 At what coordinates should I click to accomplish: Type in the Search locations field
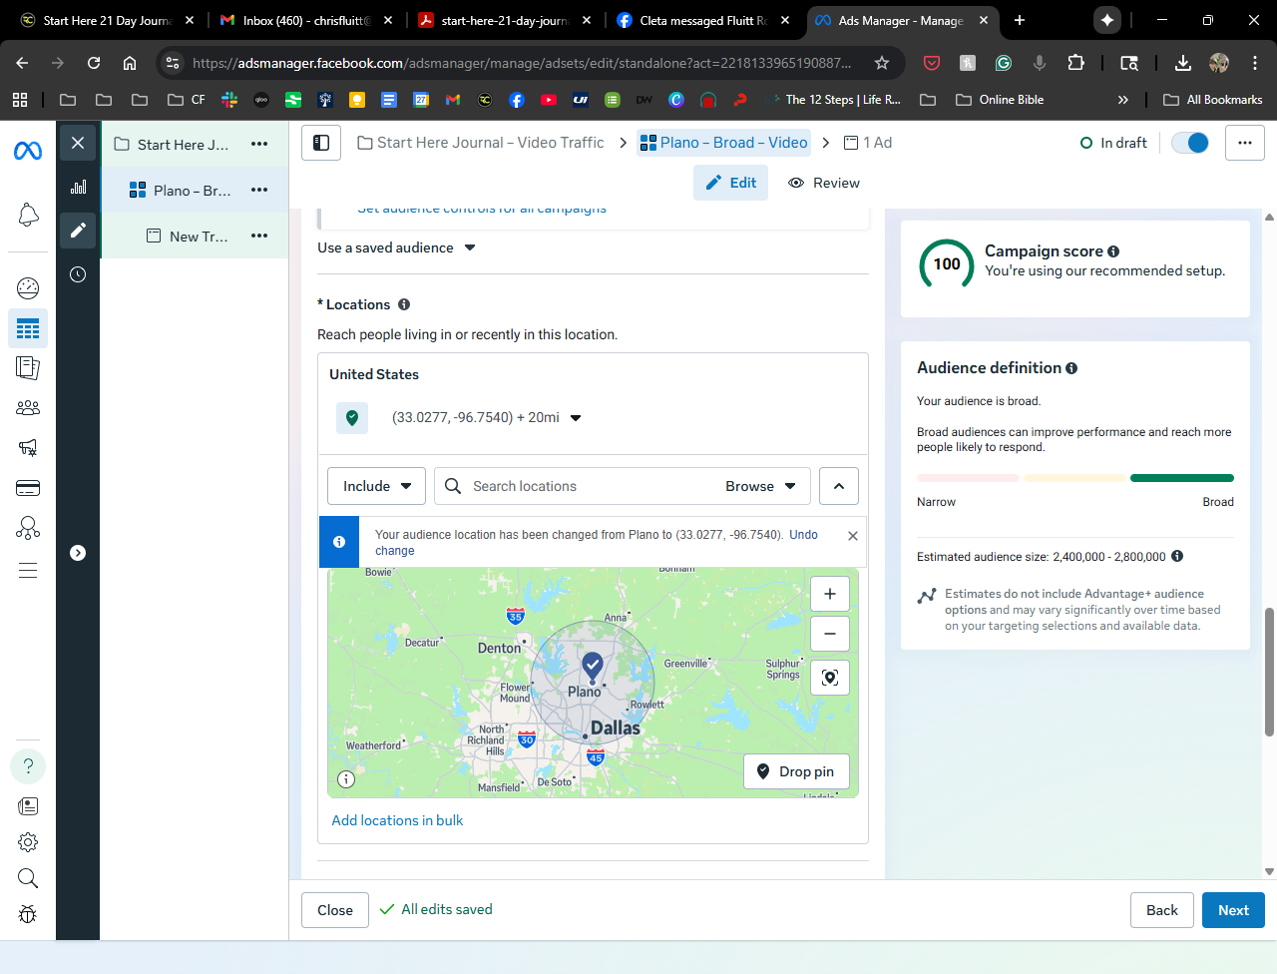589,486
